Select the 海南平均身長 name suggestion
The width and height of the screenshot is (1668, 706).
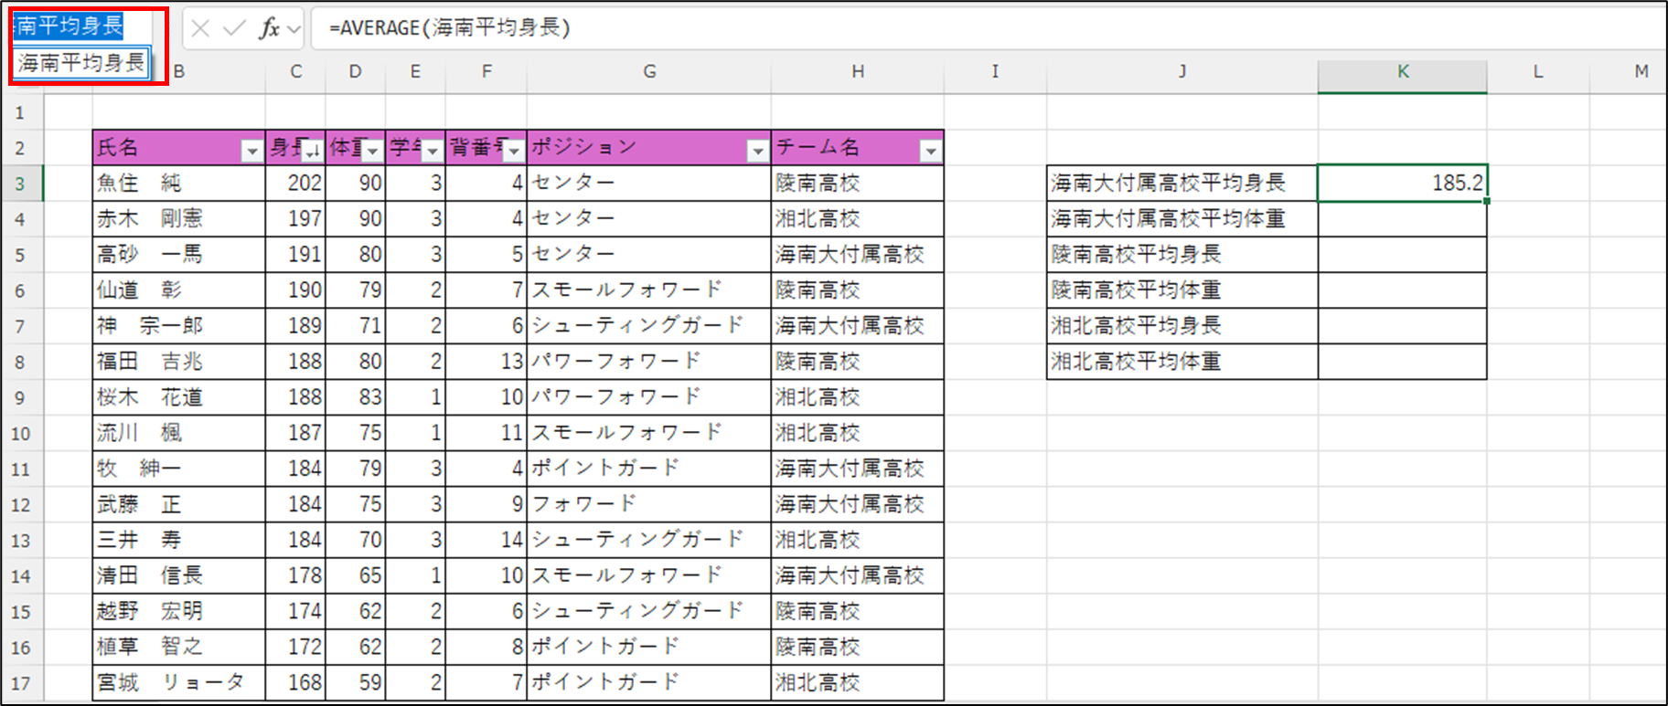(81, 63)
